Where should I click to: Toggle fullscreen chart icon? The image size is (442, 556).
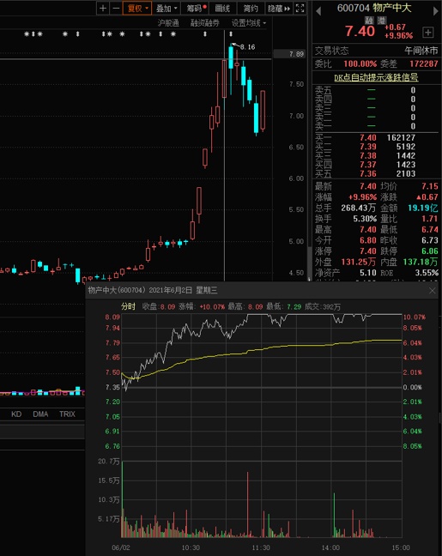[x=300, y=9]
